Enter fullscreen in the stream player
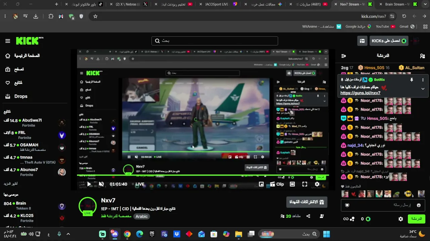 305,184
